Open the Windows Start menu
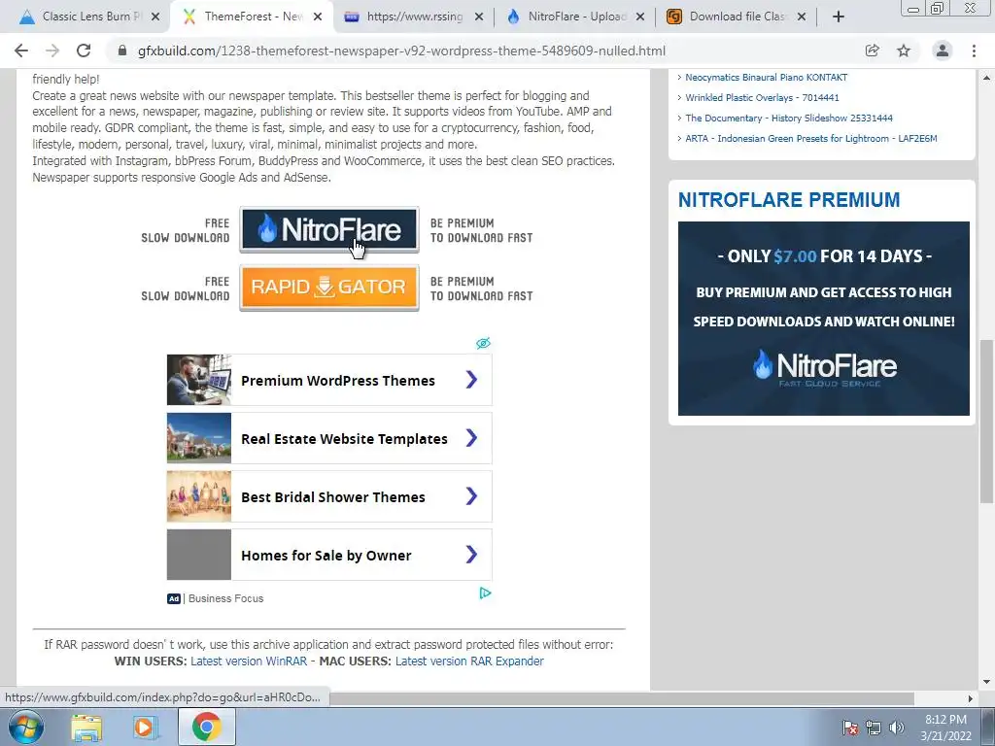The width and height of the screenshot is (995, 746). [x=26, y=727]
